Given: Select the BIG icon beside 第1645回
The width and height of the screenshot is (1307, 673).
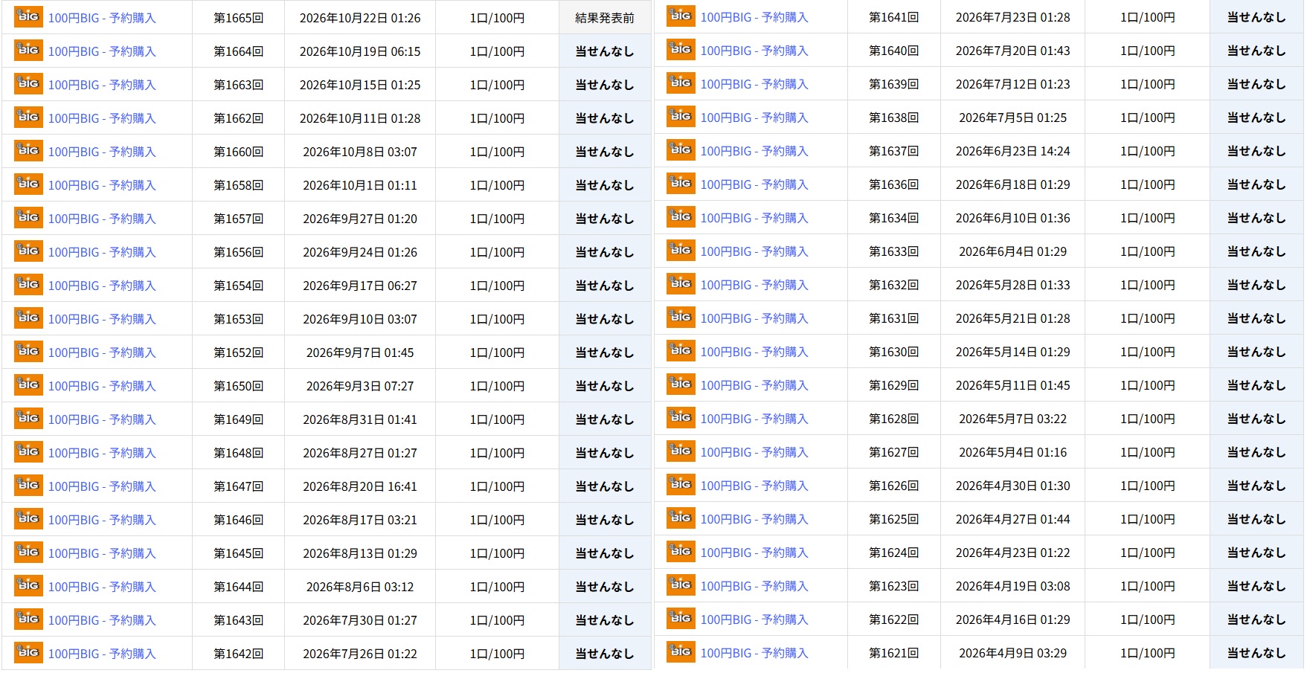Looking at the screenshot, I should 28,553.
